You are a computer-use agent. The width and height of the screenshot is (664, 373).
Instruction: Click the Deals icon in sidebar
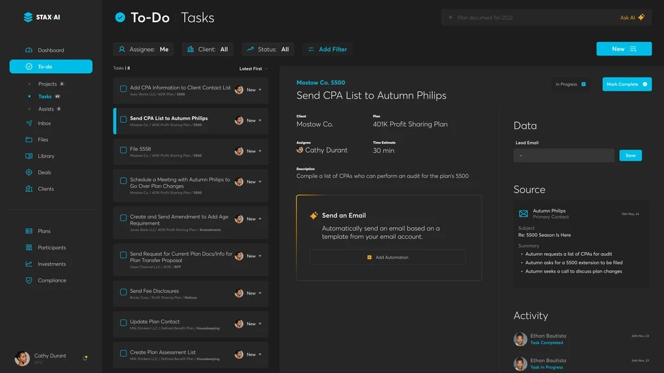29,172
